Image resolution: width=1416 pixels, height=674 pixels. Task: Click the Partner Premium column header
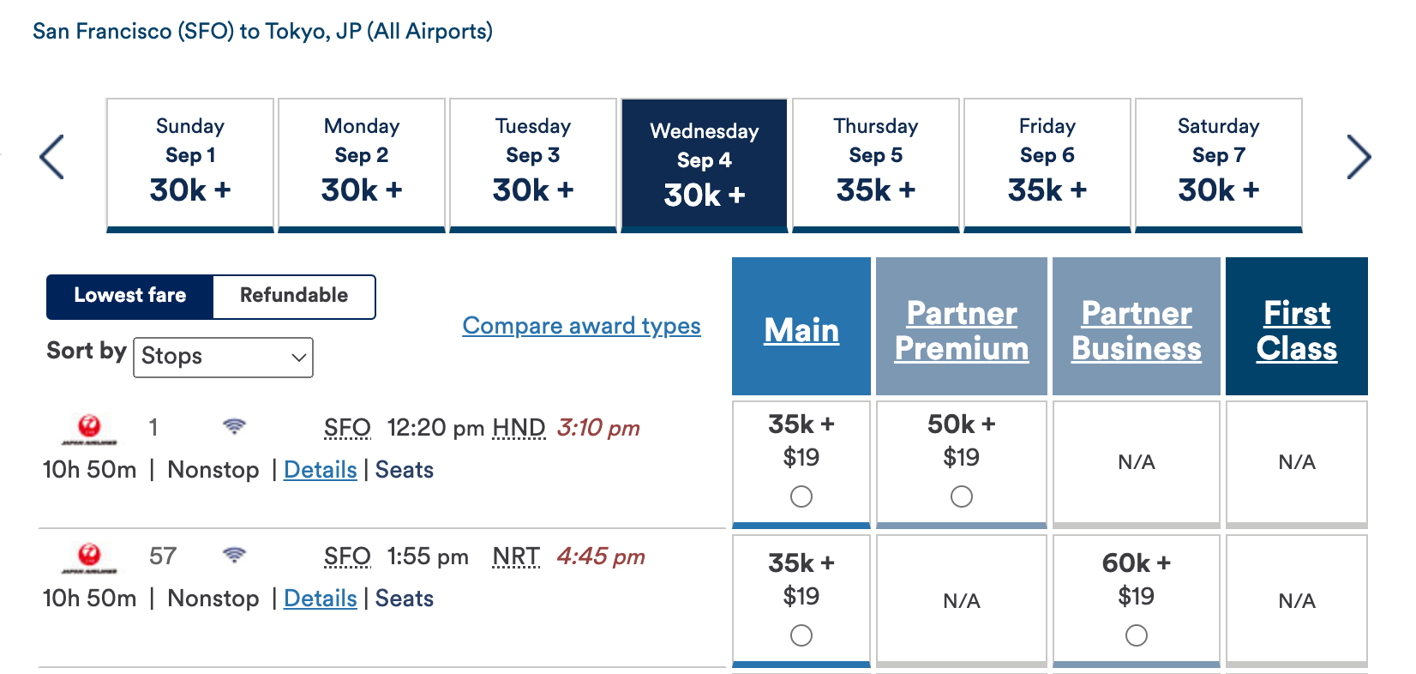[961, 330]
